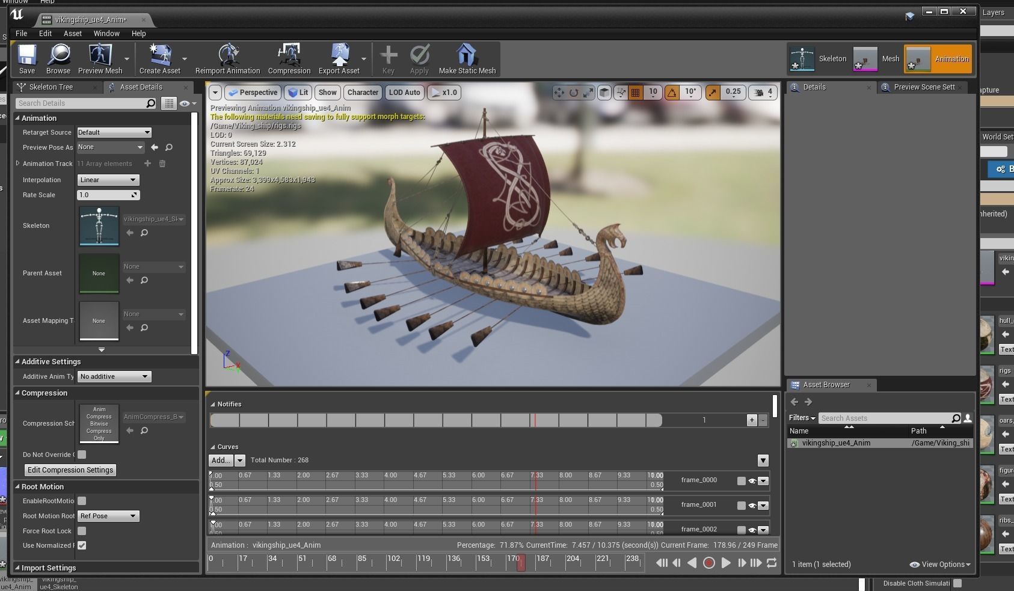Toggle Do Not Override Compression checkbox
The height and width of the screenshot is (591, 1014).
click(82, 455)
